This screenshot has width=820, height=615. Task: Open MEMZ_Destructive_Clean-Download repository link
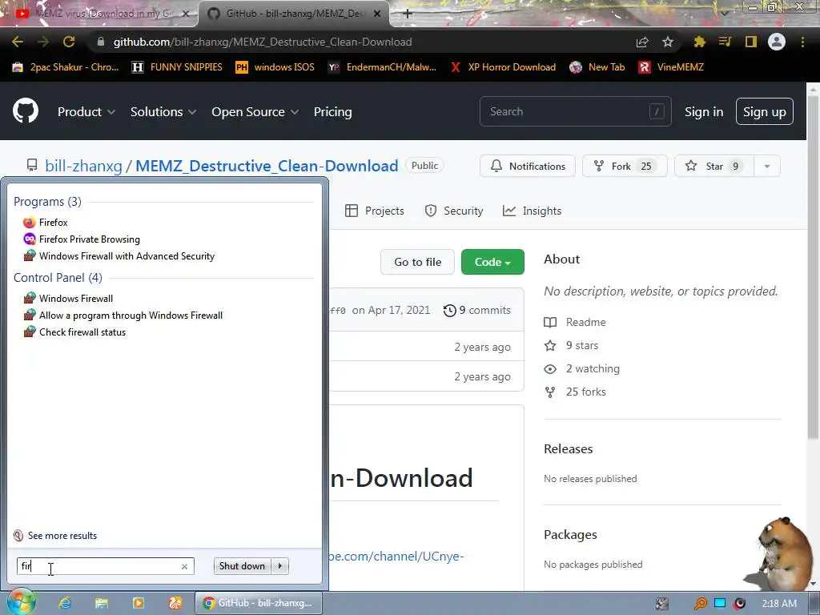click(267, 167)
